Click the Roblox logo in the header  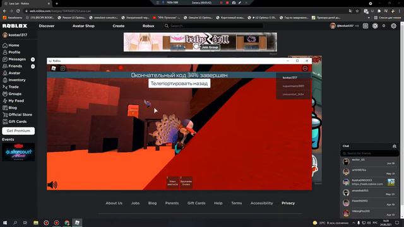pos(15,26)
